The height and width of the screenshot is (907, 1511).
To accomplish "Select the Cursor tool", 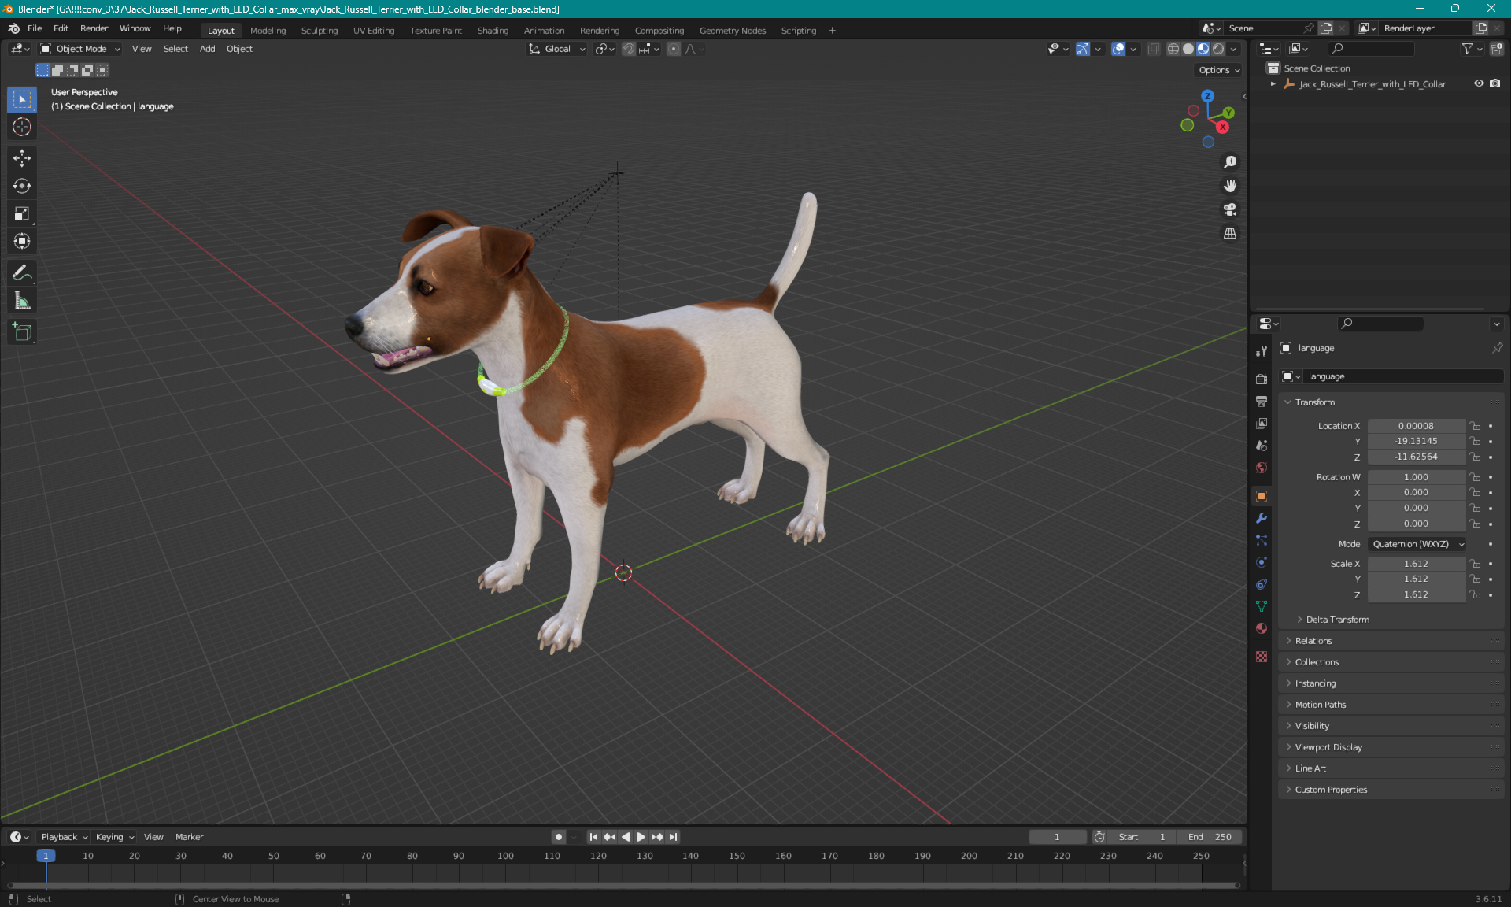I will tap(22, 127).
